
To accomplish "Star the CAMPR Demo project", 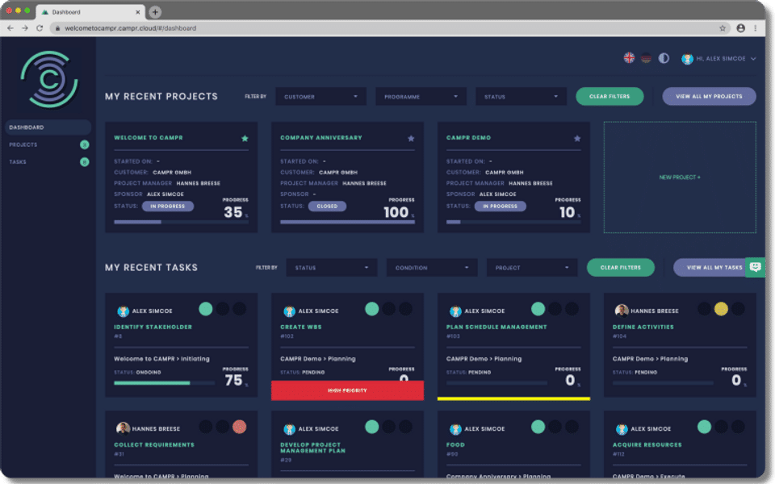I will [x=576, y=138].
